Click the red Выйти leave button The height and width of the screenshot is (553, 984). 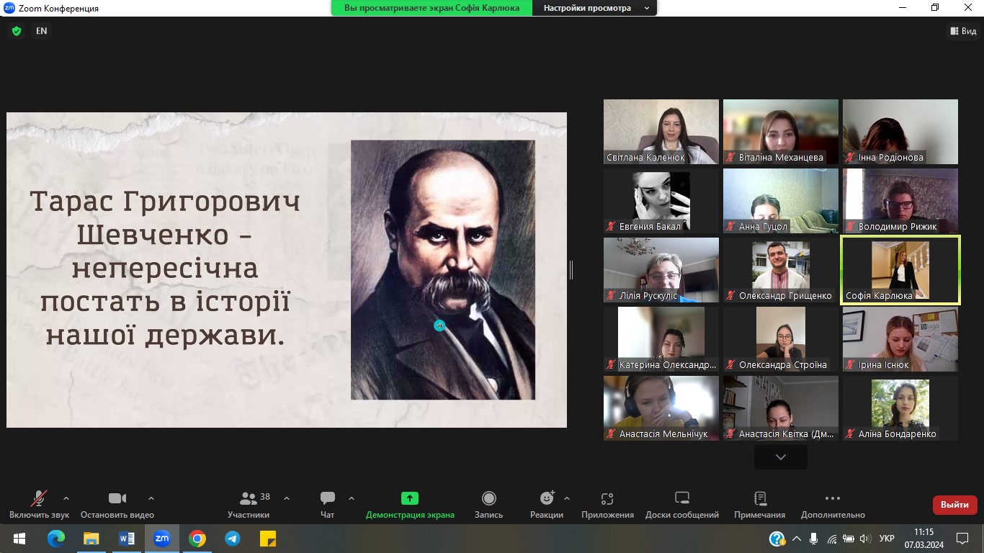point(954,505)
